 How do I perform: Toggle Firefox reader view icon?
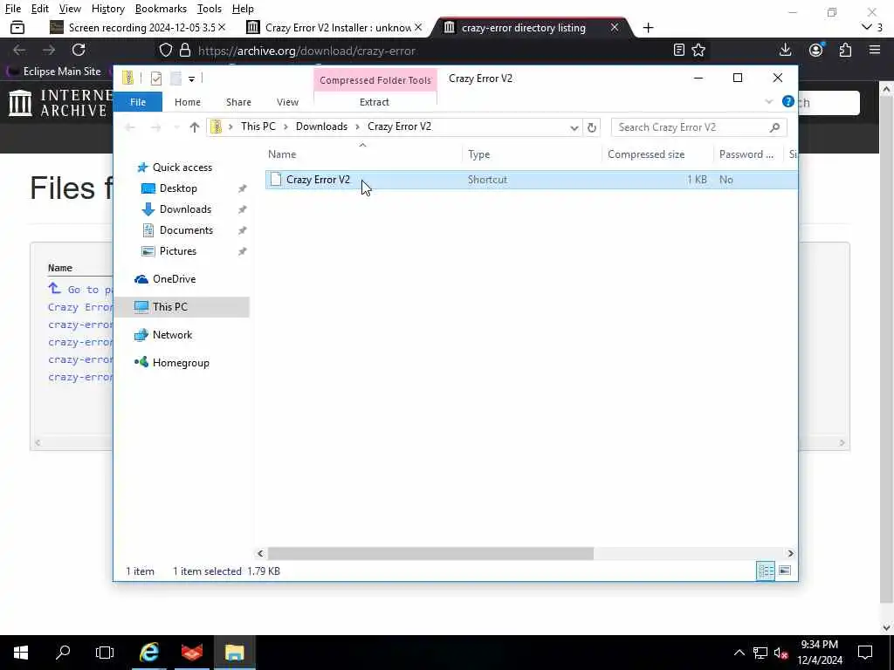point(678,50)
